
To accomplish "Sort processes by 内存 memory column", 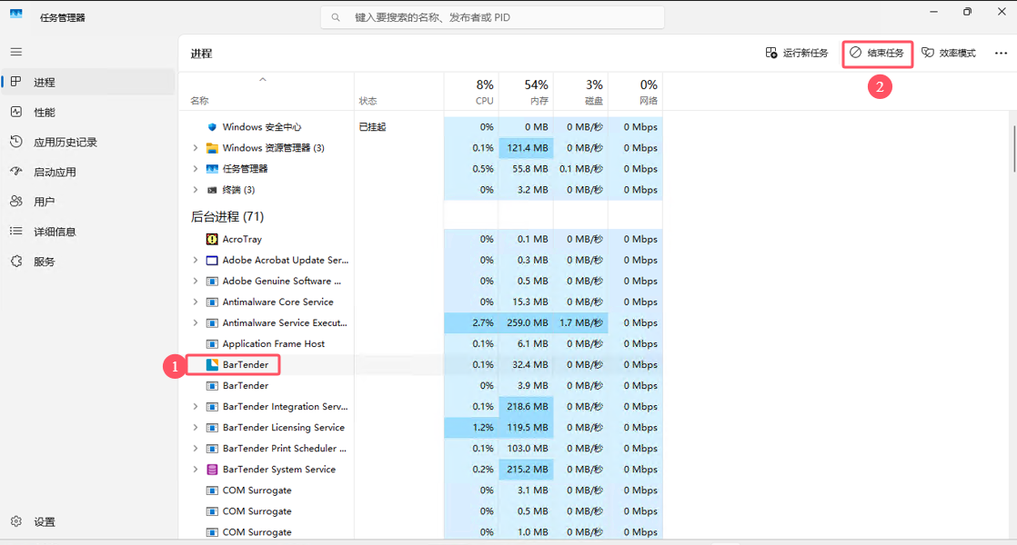I will coord(526,91).
